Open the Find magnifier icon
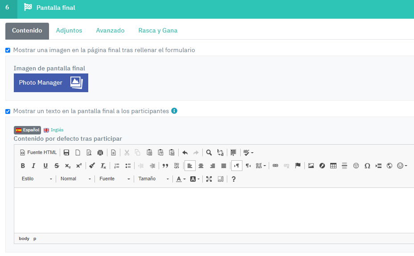 coord(209,152)
